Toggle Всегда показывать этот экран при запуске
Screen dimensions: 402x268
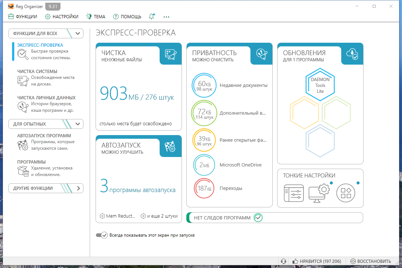pyautogui.click(x=101, y=235)
